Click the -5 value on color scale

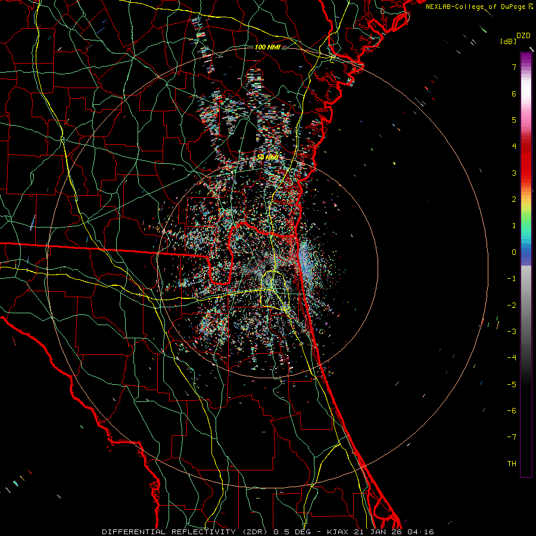click(512, 385)
